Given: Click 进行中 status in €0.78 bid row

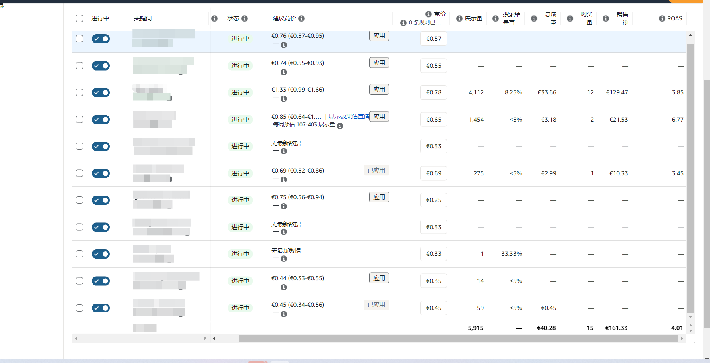Looking at the screenshot, I should pyautogui.click(x=240, y=92).
